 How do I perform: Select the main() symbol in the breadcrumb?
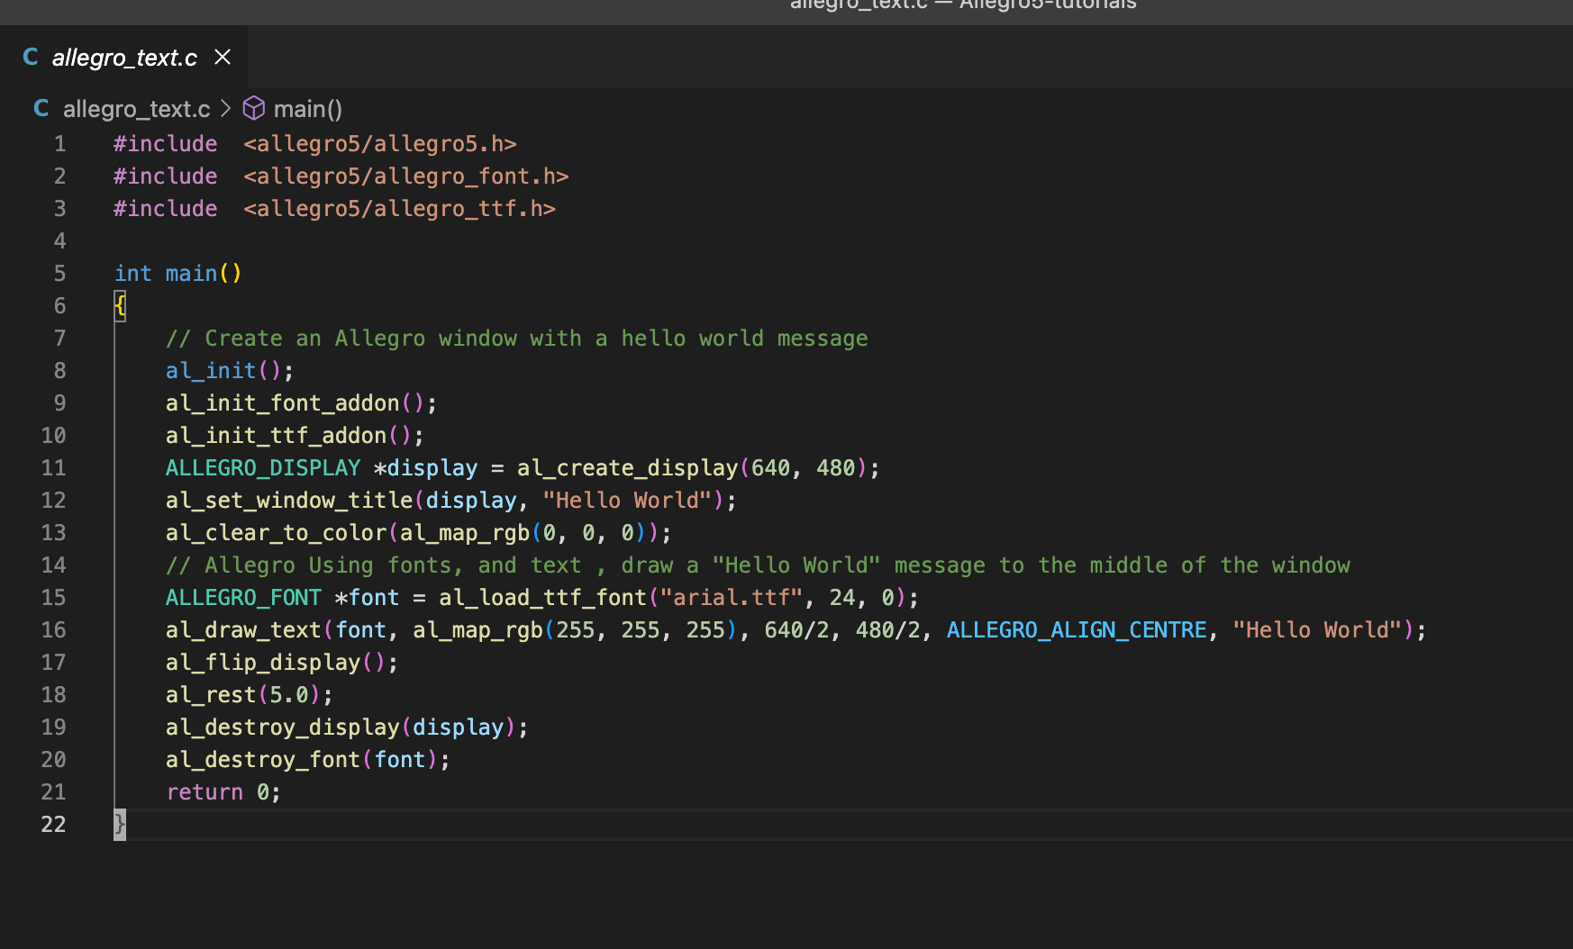click(306, 108)
